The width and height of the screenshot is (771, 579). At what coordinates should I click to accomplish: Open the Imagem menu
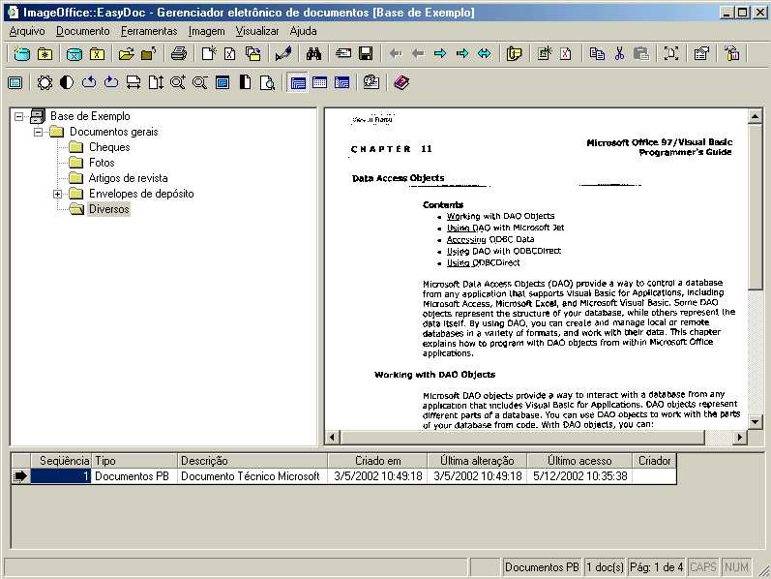(206, 31)
